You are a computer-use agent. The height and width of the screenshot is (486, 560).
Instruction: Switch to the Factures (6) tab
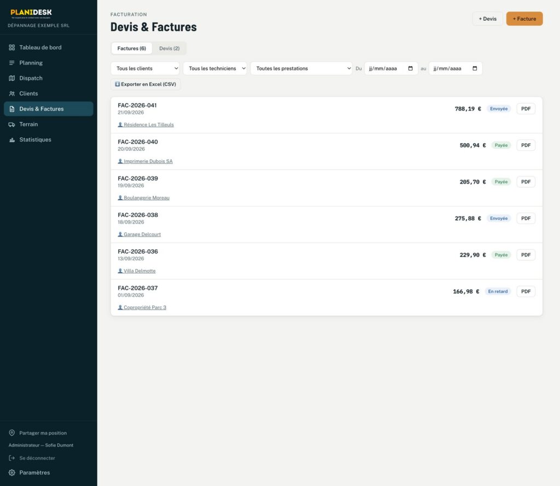tap(131, 48)
